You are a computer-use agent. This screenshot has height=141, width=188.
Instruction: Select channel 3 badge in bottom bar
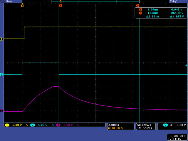[x=58, y=125]
